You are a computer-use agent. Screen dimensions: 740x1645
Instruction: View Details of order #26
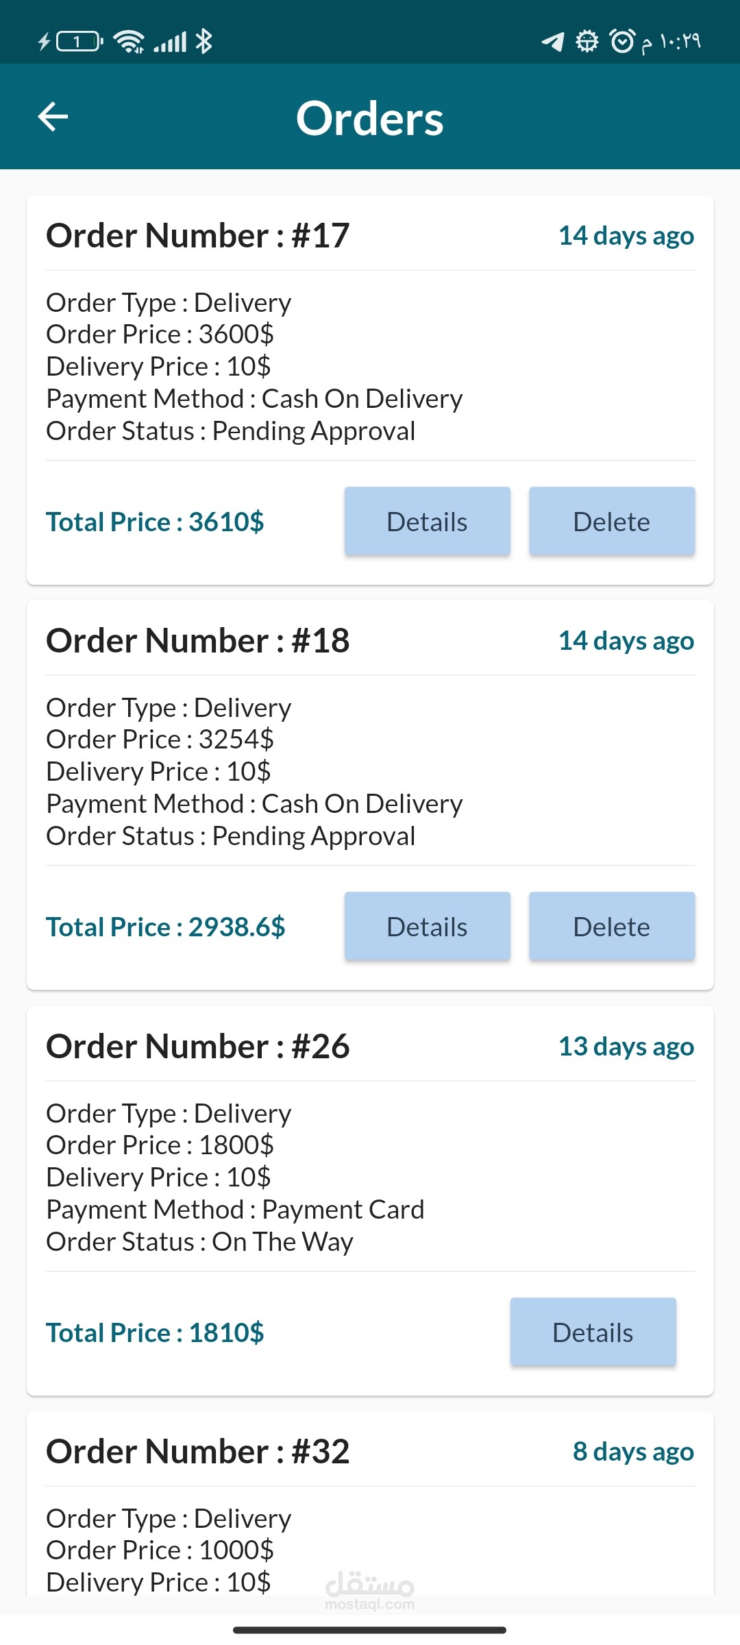pyautogui.click(x=593, y=1332)
